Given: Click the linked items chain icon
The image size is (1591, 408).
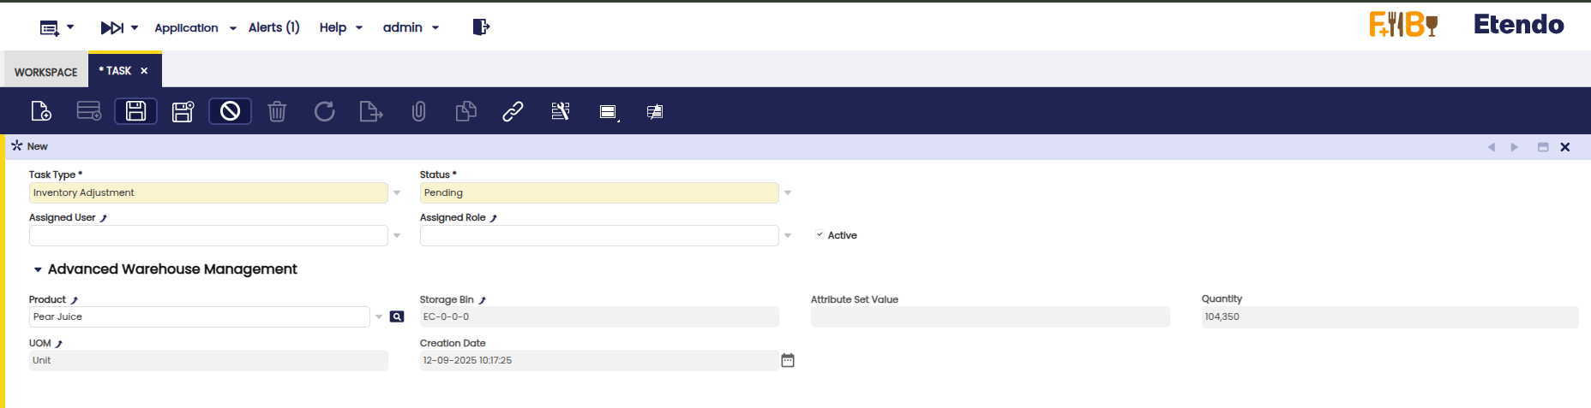Looking at the screenshot, I should (513, 111).
